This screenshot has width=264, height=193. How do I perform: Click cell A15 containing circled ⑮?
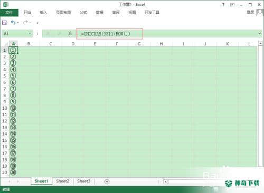(x=13, y=140)
